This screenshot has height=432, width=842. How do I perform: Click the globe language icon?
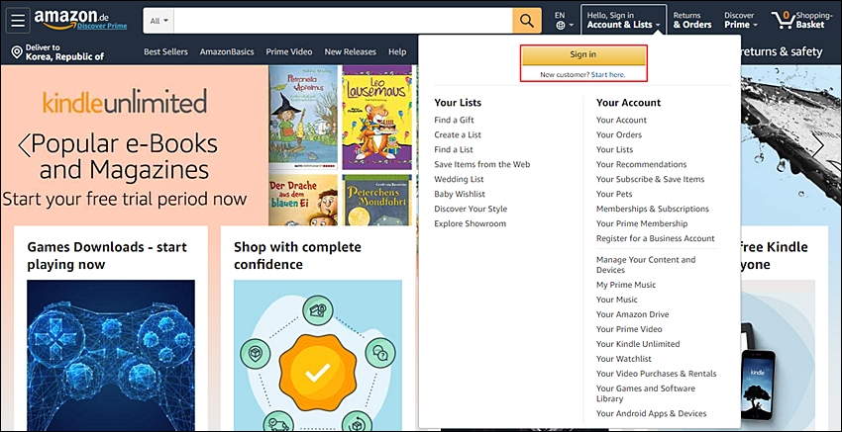(x=561, y=25)
